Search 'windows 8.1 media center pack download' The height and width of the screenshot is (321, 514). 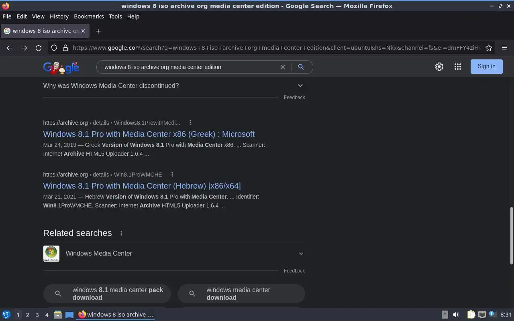tap(107, 294)
